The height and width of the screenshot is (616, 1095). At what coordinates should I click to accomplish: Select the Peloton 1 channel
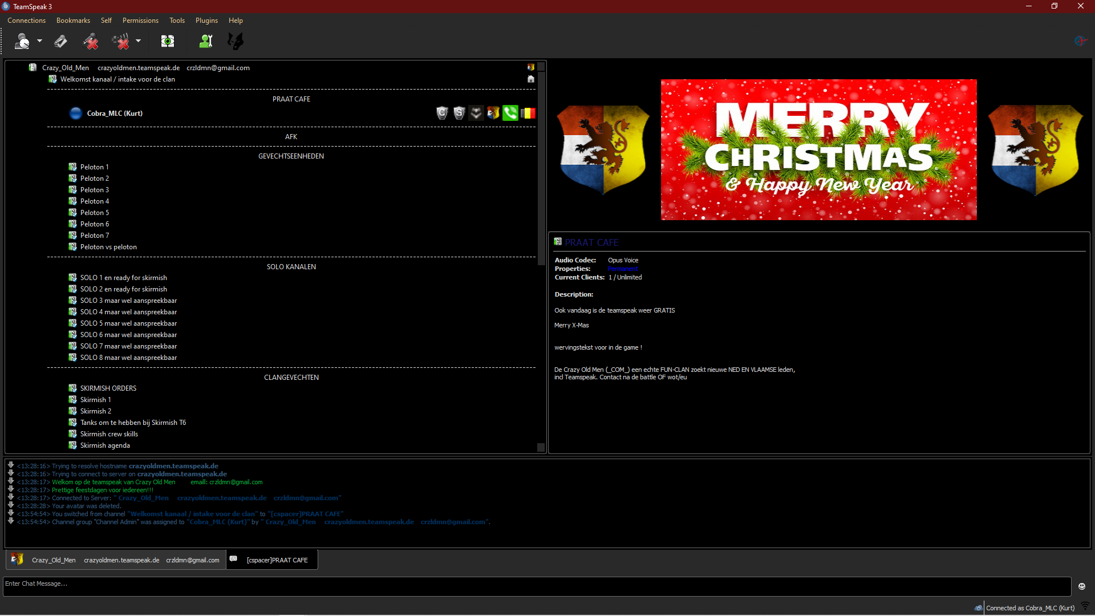94,167
